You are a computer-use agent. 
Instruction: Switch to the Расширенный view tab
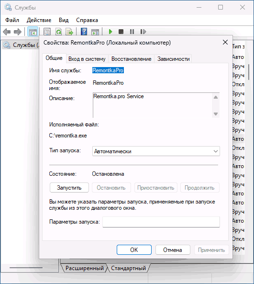pos(85,268)
